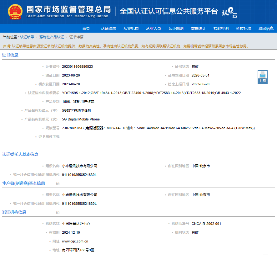This screenshot has height=255, width=277.
Task: Open the 认证规则 navigation item
Action: pos(176,28)
